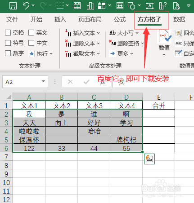Open the Name Box dropdown arrow

coord(43,81)
